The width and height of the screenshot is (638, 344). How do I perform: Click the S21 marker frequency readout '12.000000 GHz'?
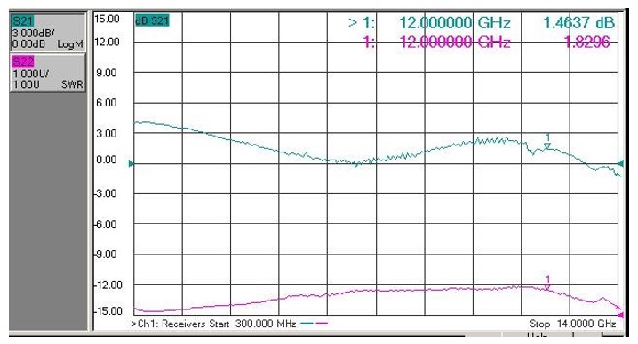(x=454, y=23)
